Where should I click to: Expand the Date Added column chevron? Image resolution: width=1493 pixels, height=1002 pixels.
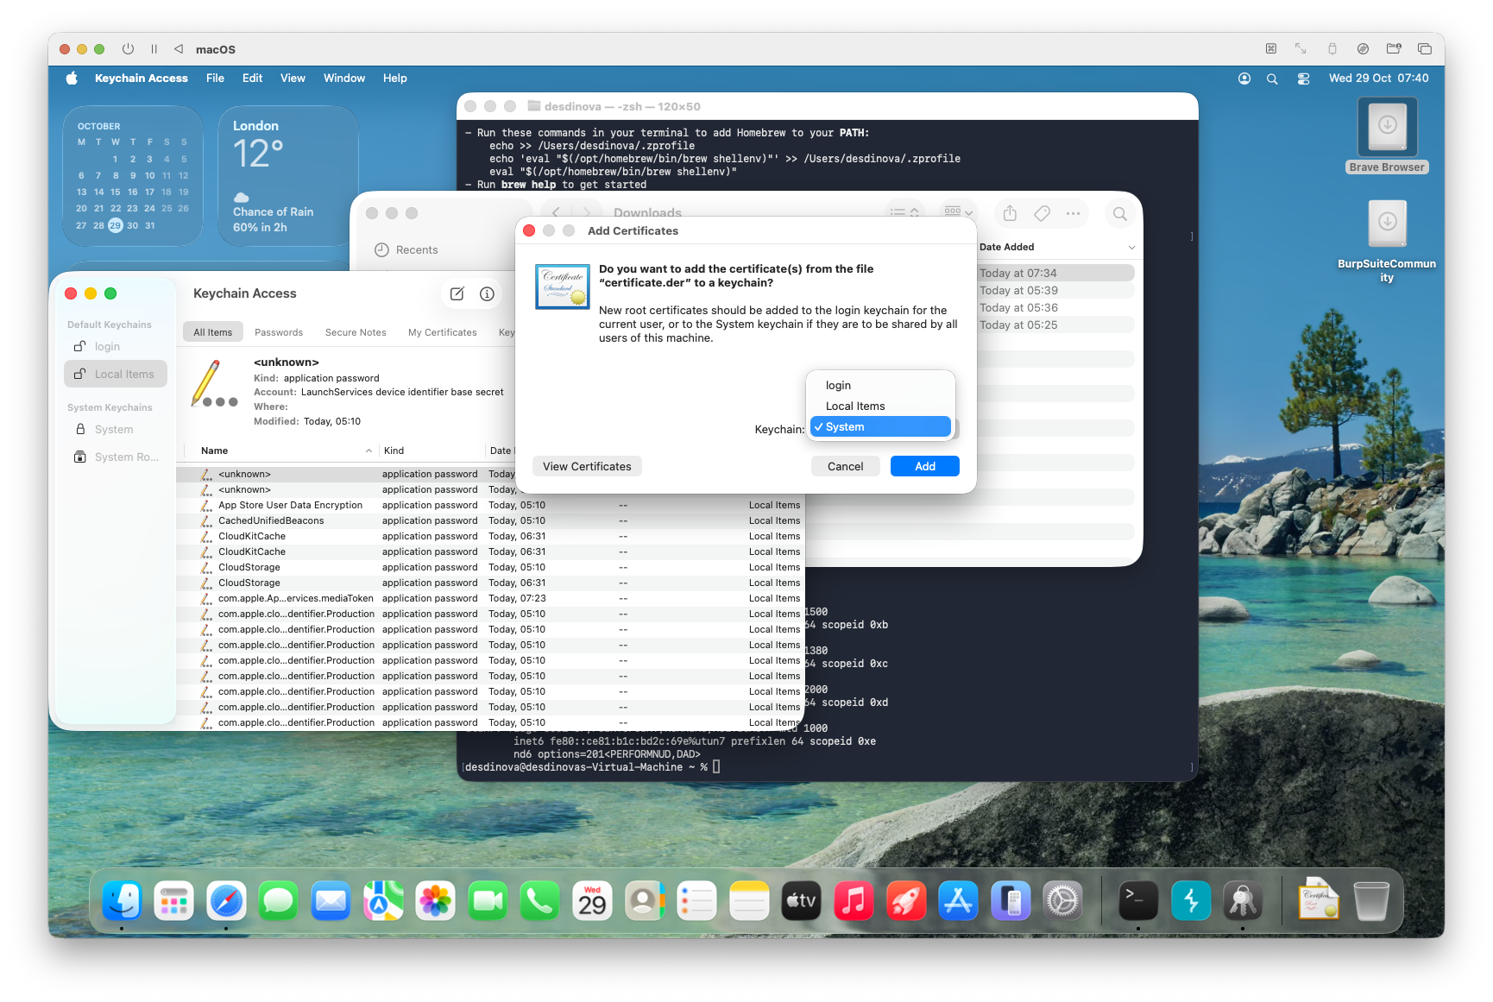[1131, 248]
